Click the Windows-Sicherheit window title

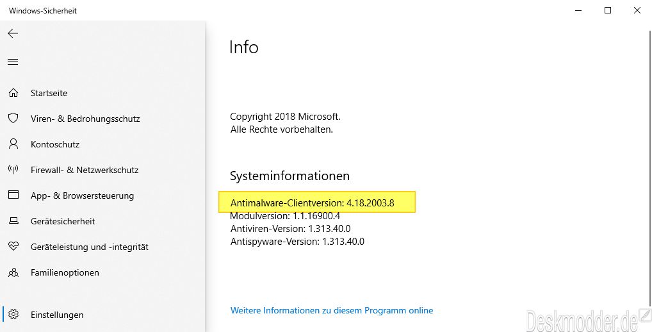point(43,11)
